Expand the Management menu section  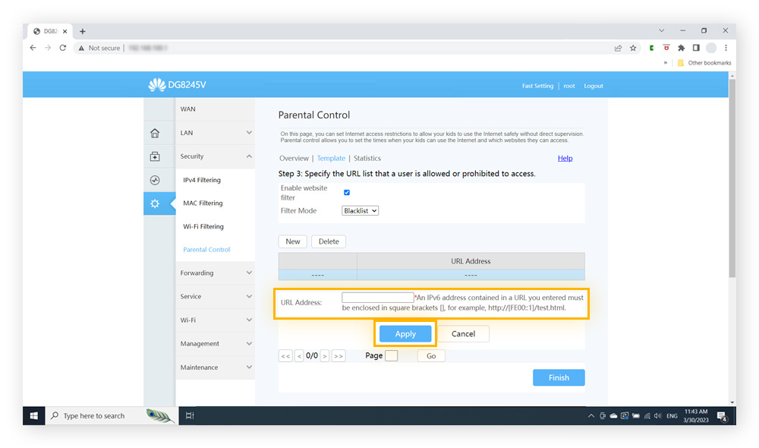pos(215,344)
